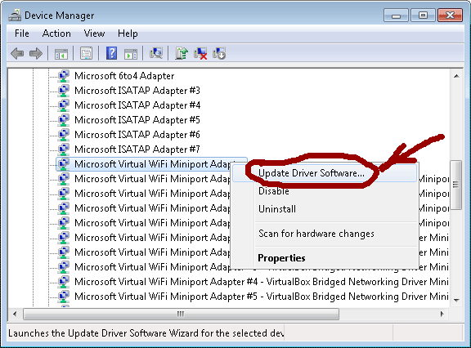Choose Update Driver Software from context menu
Viewport: 471px width, 348px height.
coord(312,173)
